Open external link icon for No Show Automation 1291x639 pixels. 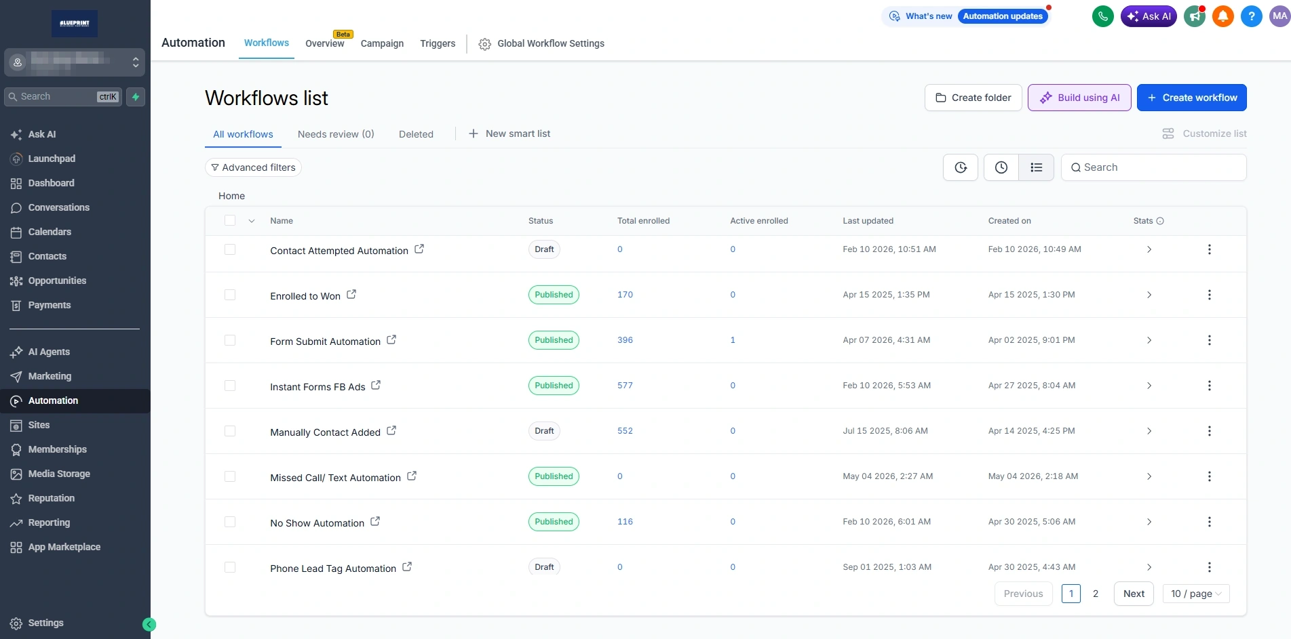[x=375, y=521]
